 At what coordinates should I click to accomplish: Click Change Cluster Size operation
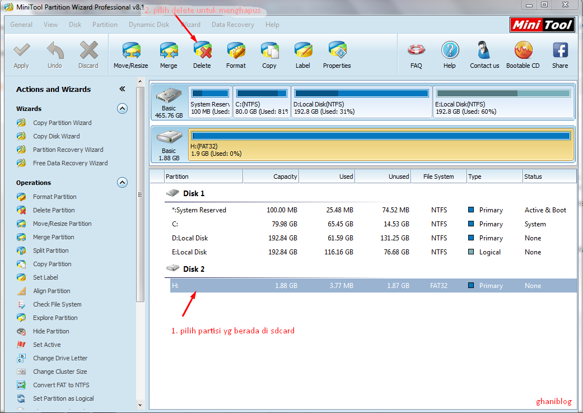[60, 372]
